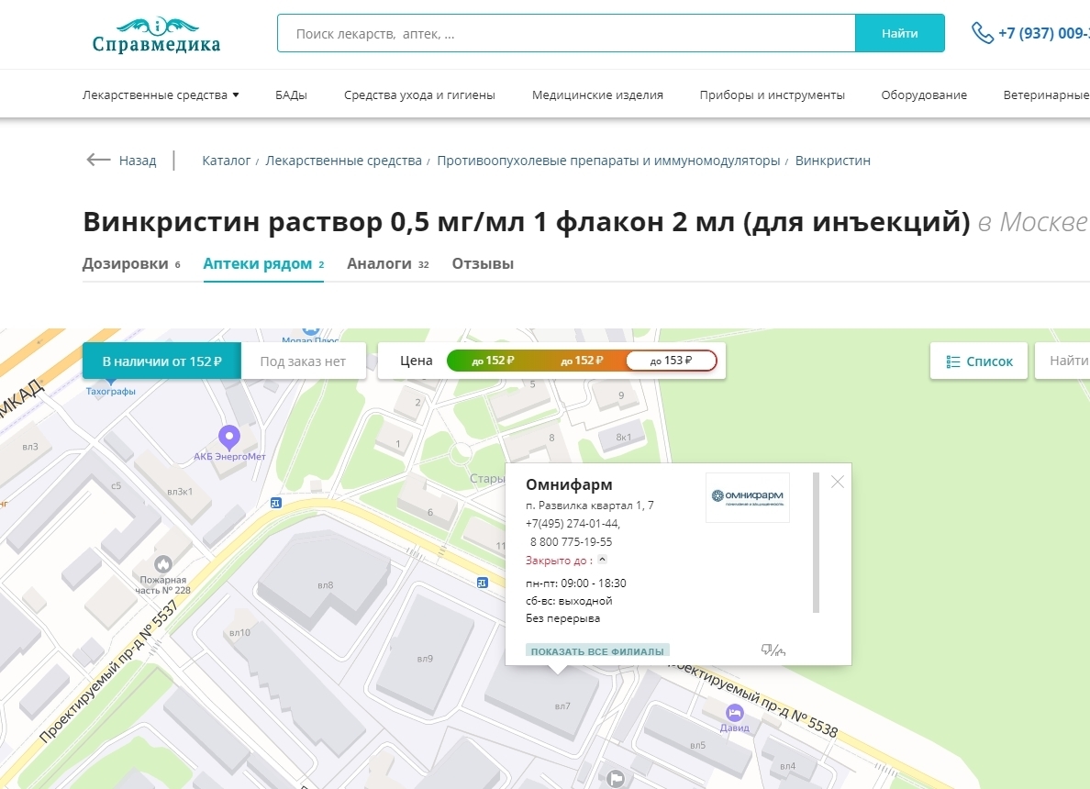Viewport: 1090px width, 789px height.
Task: Click the Пожарная часть № 228 map marker
Action: (x=163, y=563)
